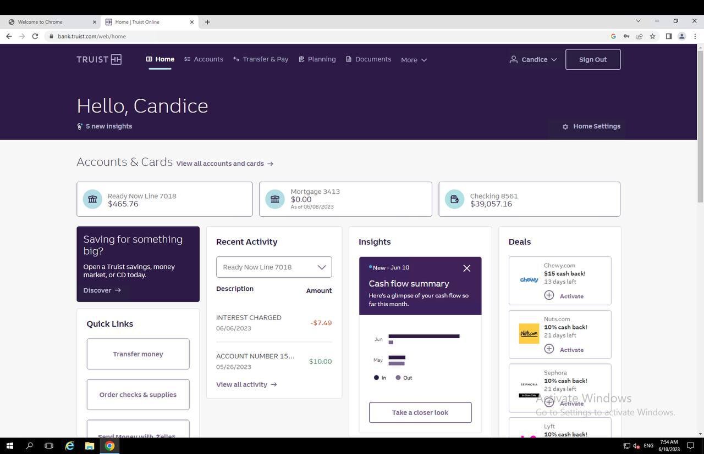The height and width of the screenshot is (454, 704).
Task: Click the Sephora logo in Deals
Action: [x=529, y=389]
